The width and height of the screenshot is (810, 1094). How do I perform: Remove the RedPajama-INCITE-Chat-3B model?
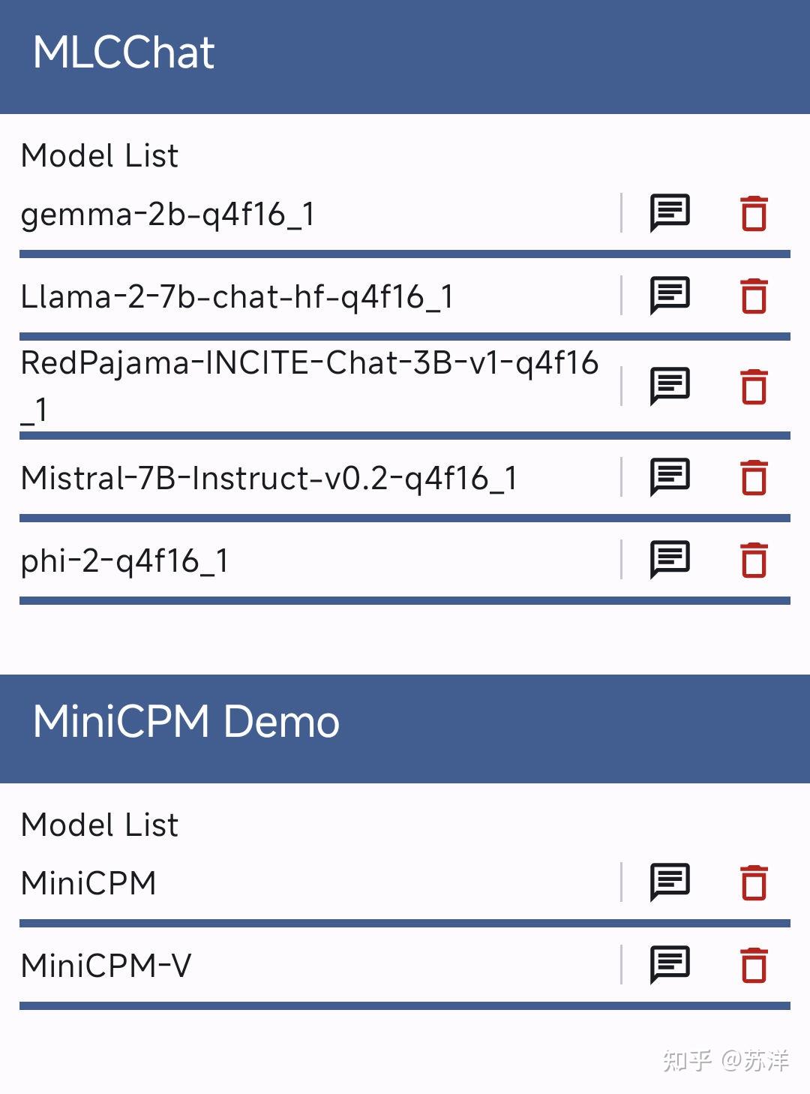pos(754,386)
